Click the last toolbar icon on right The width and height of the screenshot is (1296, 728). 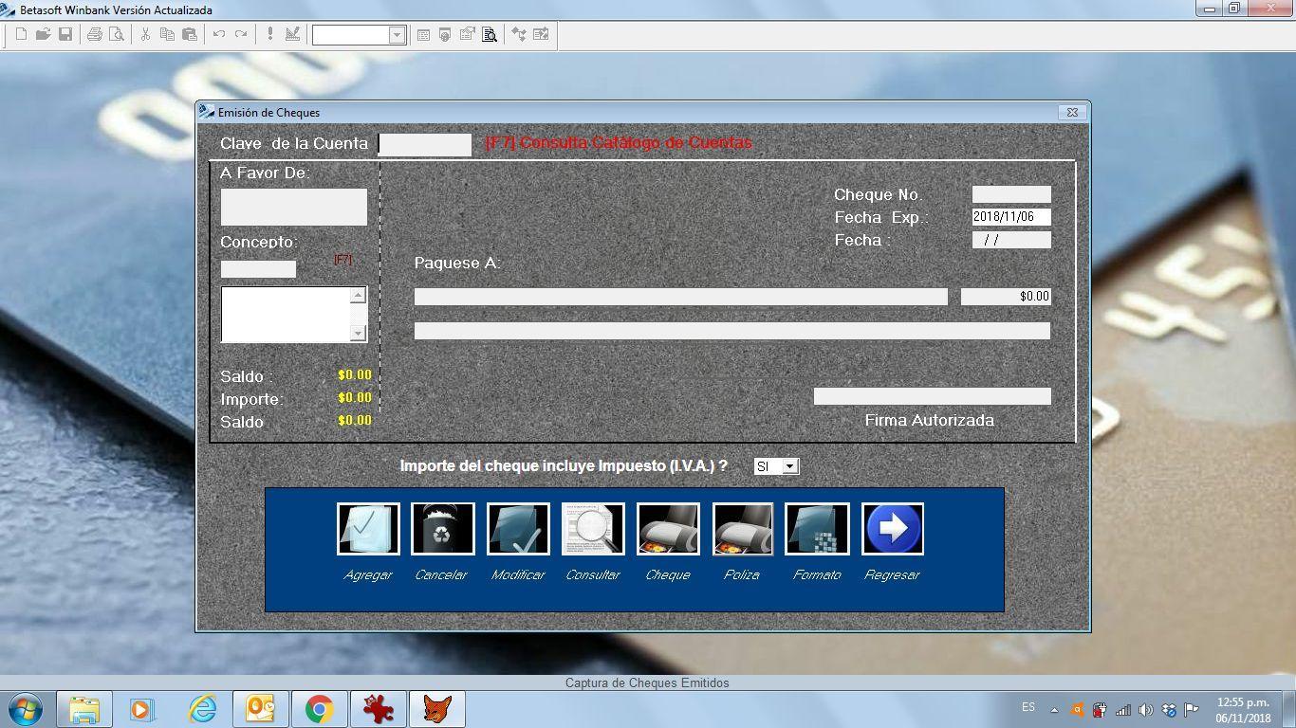pyautogui.click(x=541, y=34)
